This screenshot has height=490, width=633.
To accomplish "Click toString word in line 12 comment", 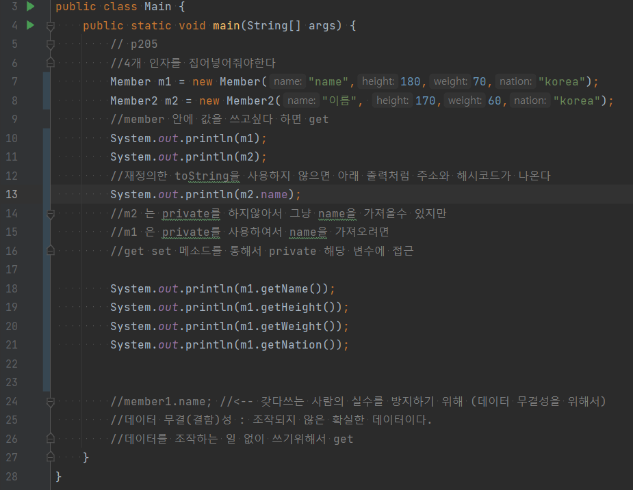I will (202, 176).
